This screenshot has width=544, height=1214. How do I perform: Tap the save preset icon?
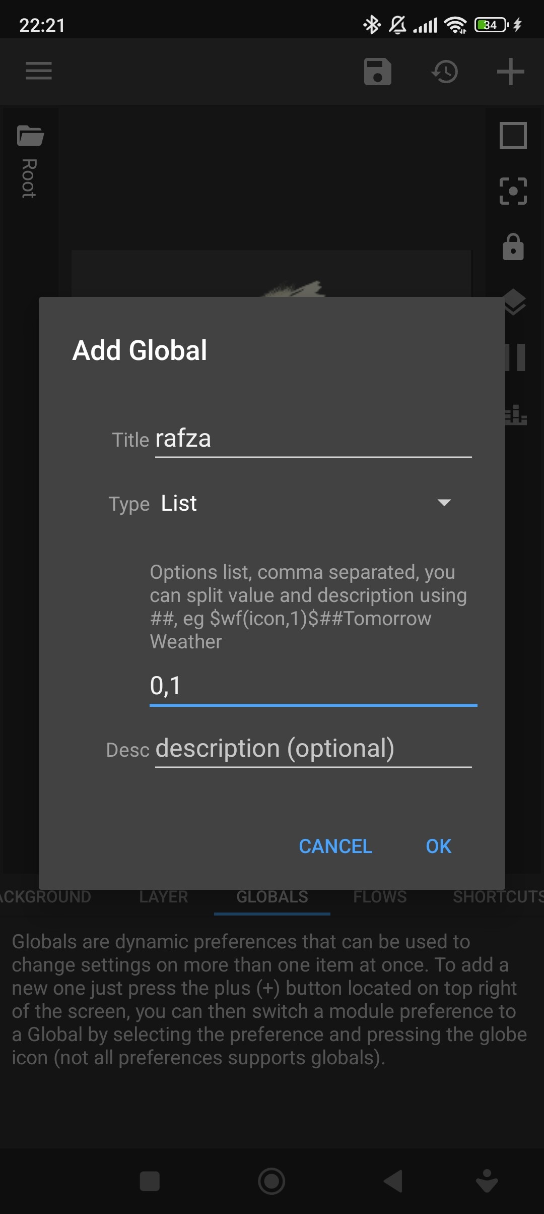(377, 72)
